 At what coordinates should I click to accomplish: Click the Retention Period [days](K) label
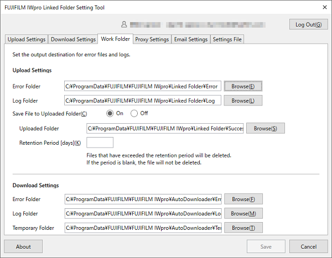pos(50,143)
